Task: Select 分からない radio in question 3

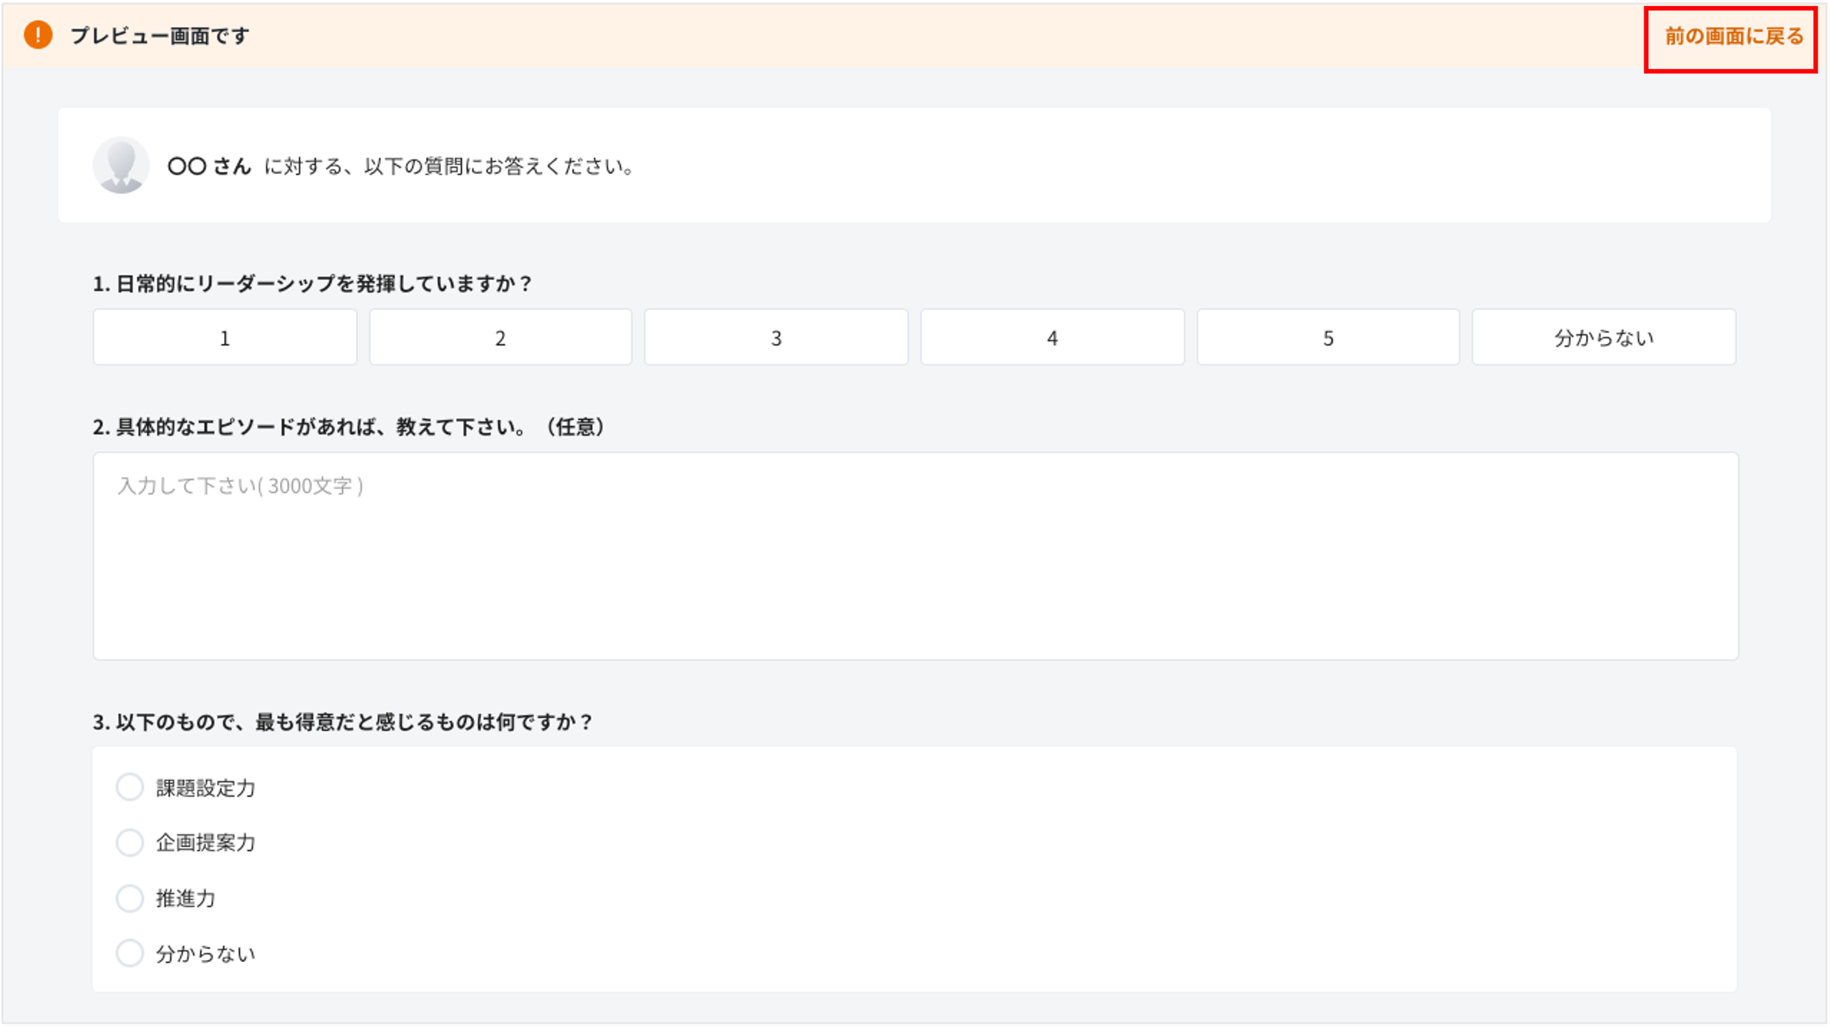Action: (130, 954)
